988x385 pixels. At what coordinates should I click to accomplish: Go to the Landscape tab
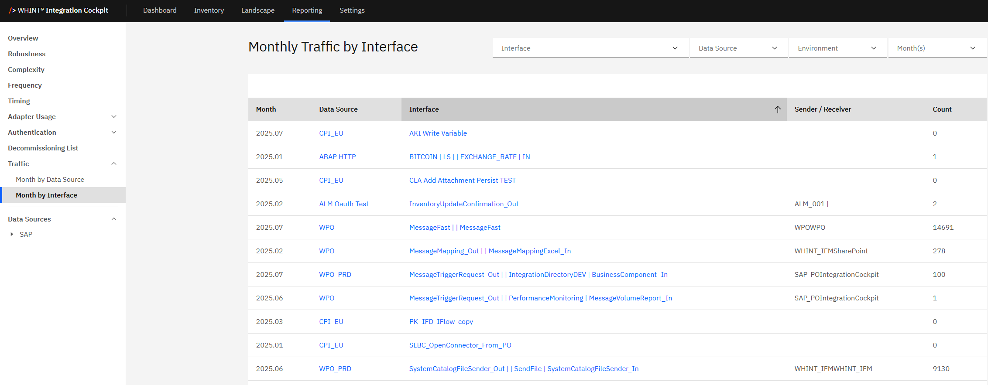257,10
